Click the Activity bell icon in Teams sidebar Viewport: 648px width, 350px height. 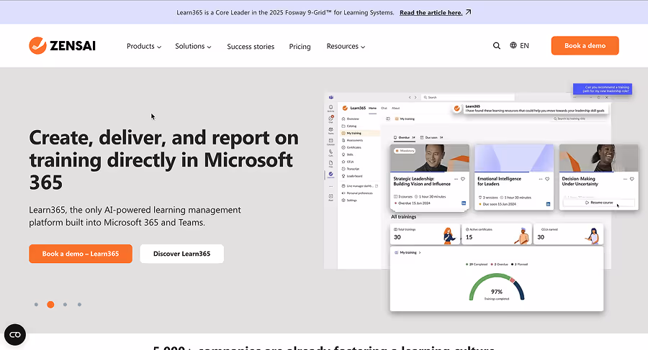tap(330, 108)
